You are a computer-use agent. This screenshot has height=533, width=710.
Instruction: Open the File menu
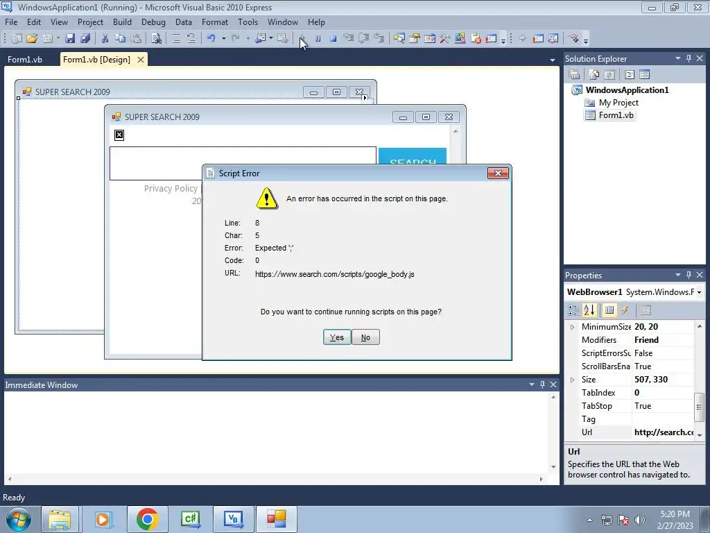[11, 22]
